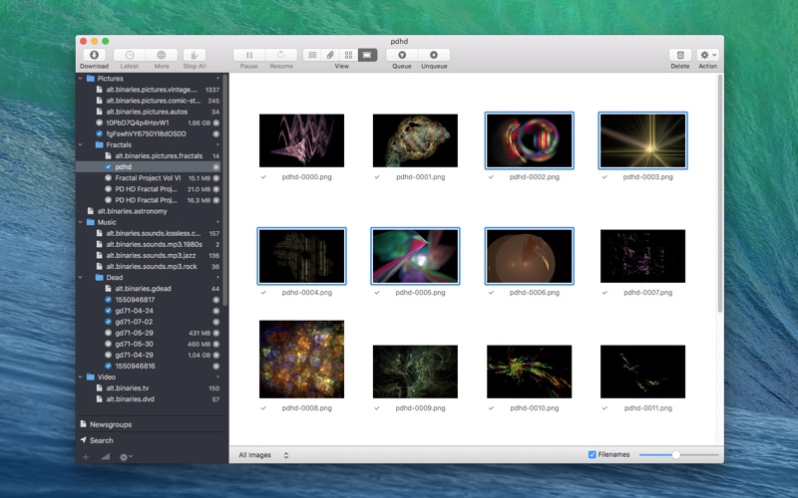The image size is (798, 498).
Task: Open the All Images filter dropdown
Action: (x=263, y=455)
